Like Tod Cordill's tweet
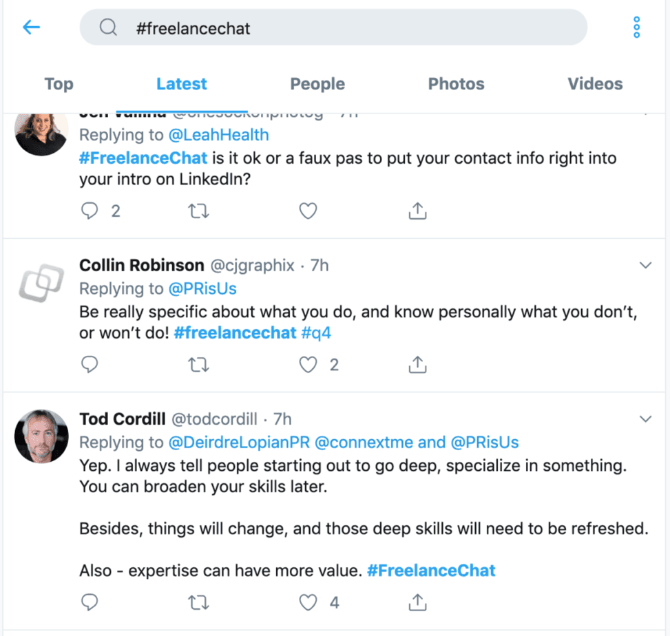 [308, 602]
